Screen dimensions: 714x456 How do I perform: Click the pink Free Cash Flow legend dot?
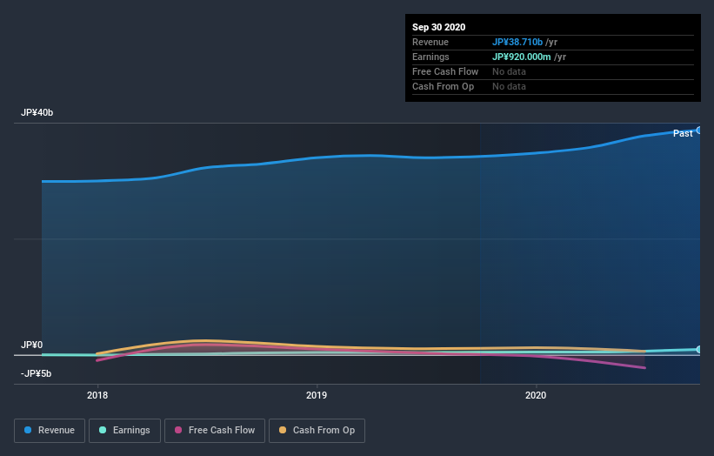coord(178,430)
